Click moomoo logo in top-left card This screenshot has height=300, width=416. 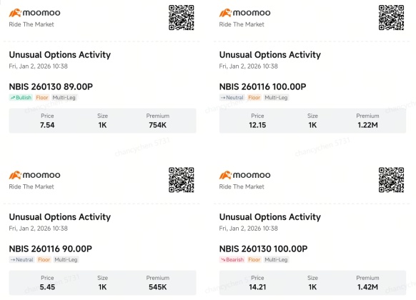34,13
